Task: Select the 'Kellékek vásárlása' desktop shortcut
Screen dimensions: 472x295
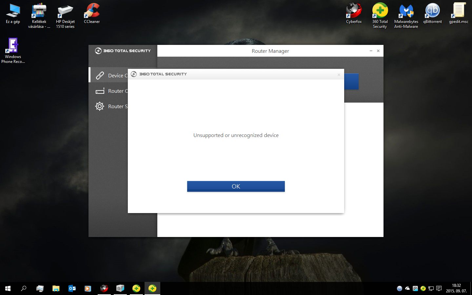Action: coord(39,16)
